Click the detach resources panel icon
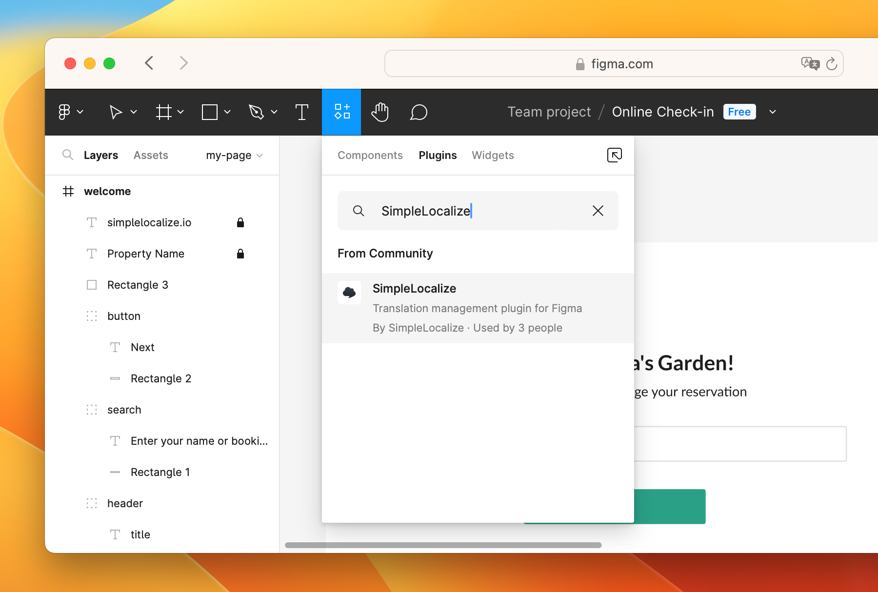Viewport: 878px width, 592px height. pos(615,155)
